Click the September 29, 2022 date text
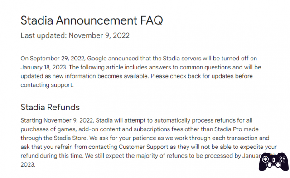Screen dimensions: 290x178 point(58,59)
